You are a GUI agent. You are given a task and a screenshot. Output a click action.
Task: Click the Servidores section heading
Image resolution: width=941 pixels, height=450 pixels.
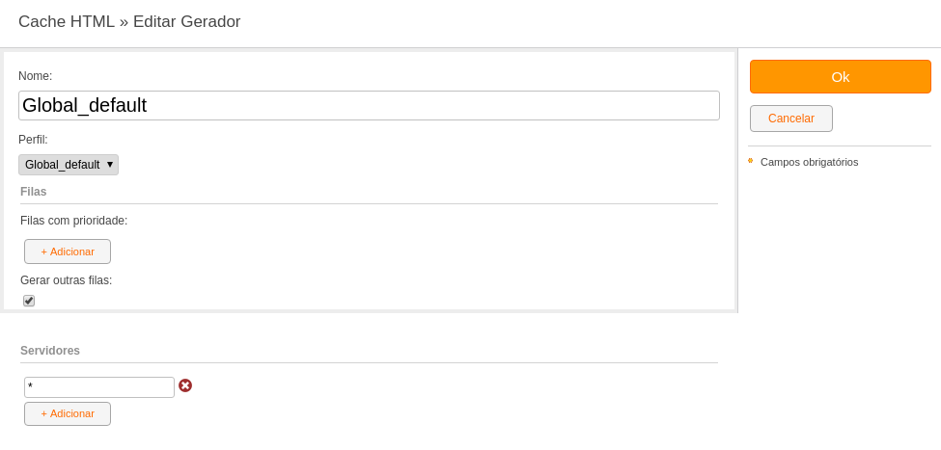tap(50, 351)
